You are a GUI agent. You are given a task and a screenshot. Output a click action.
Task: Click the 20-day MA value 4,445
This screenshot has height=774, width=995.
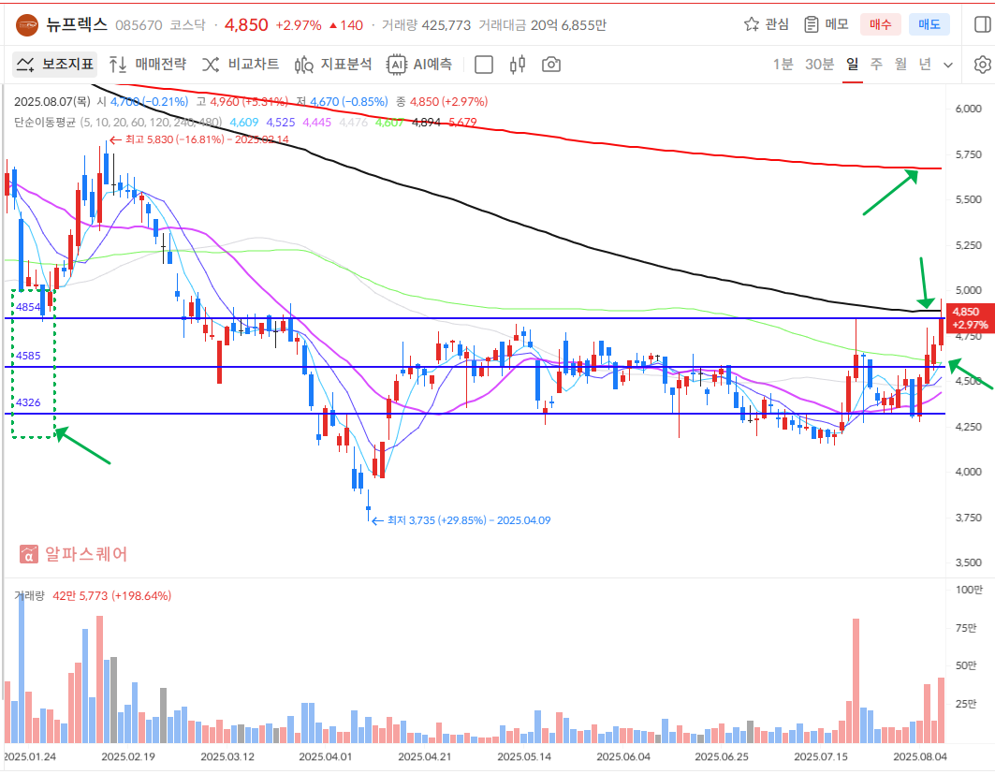pos(317,122)
